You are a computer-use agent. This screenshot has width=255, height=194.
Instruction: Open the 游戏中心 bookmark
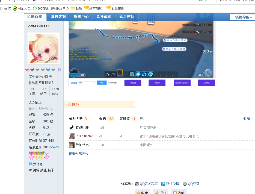tap(60, 8)
